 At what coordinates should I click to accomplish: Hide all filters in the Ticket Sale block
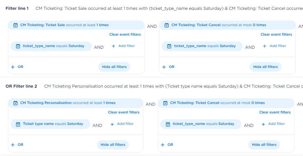(x=114, y=67)
